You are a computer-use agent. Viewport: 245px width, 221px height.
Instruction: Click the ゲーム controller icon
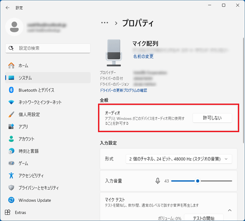tap(11, 163)
